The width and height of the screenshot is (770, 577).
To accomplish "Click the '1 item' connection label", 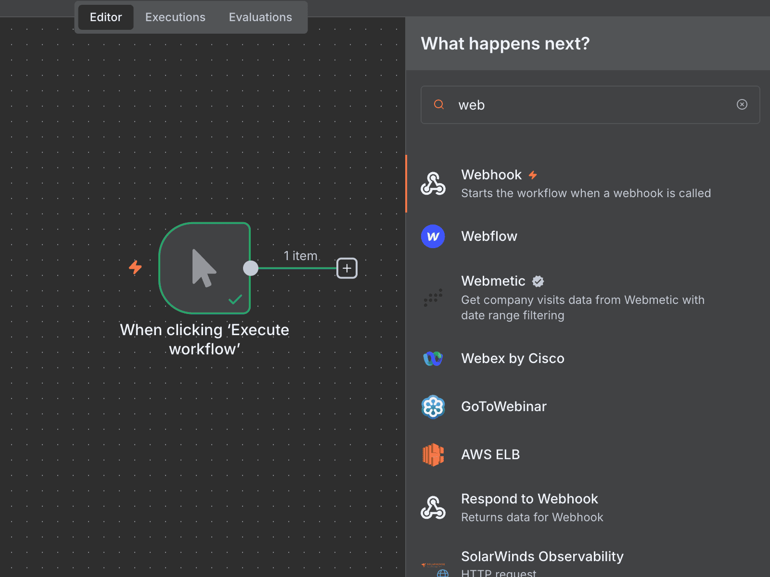I will pos(300,256).
